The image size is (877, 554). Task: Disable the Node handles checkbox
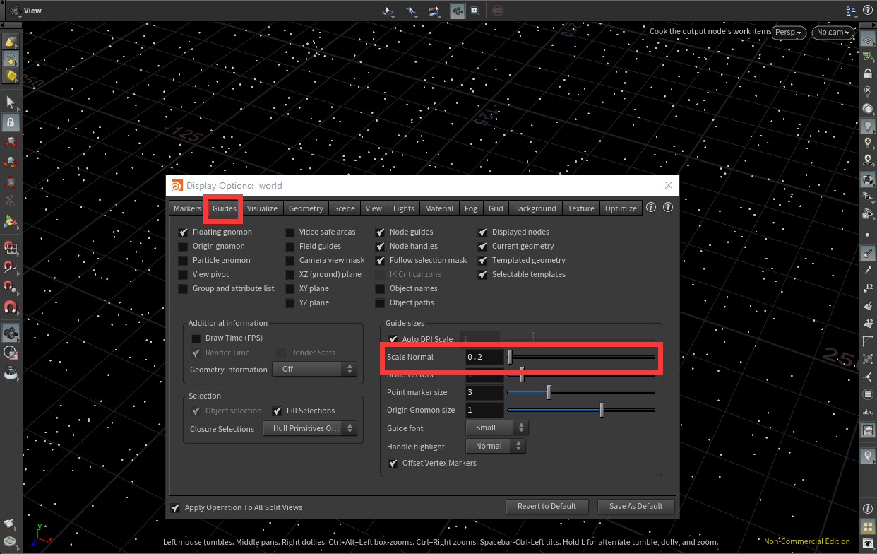[x=381, y=246]
